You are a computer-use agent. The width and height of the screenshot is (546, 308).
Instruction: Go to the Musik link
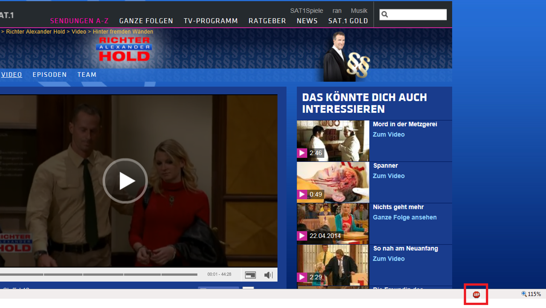[359, 11]
